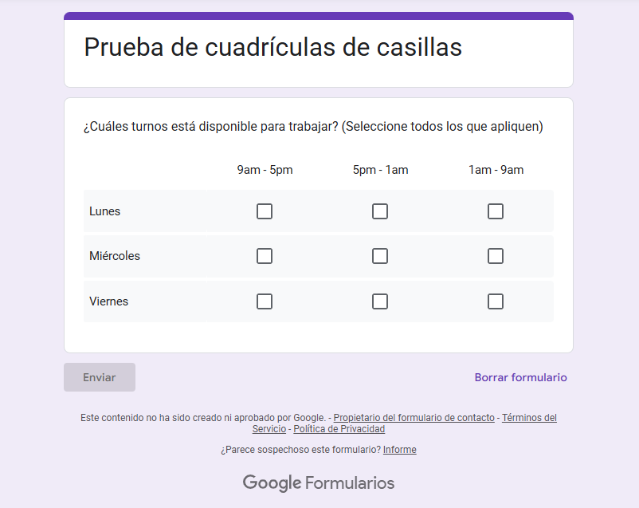Tick Lunes 5pm - 1am checkbox
This screenshot has height=508, width=639.
coord(380,211)
